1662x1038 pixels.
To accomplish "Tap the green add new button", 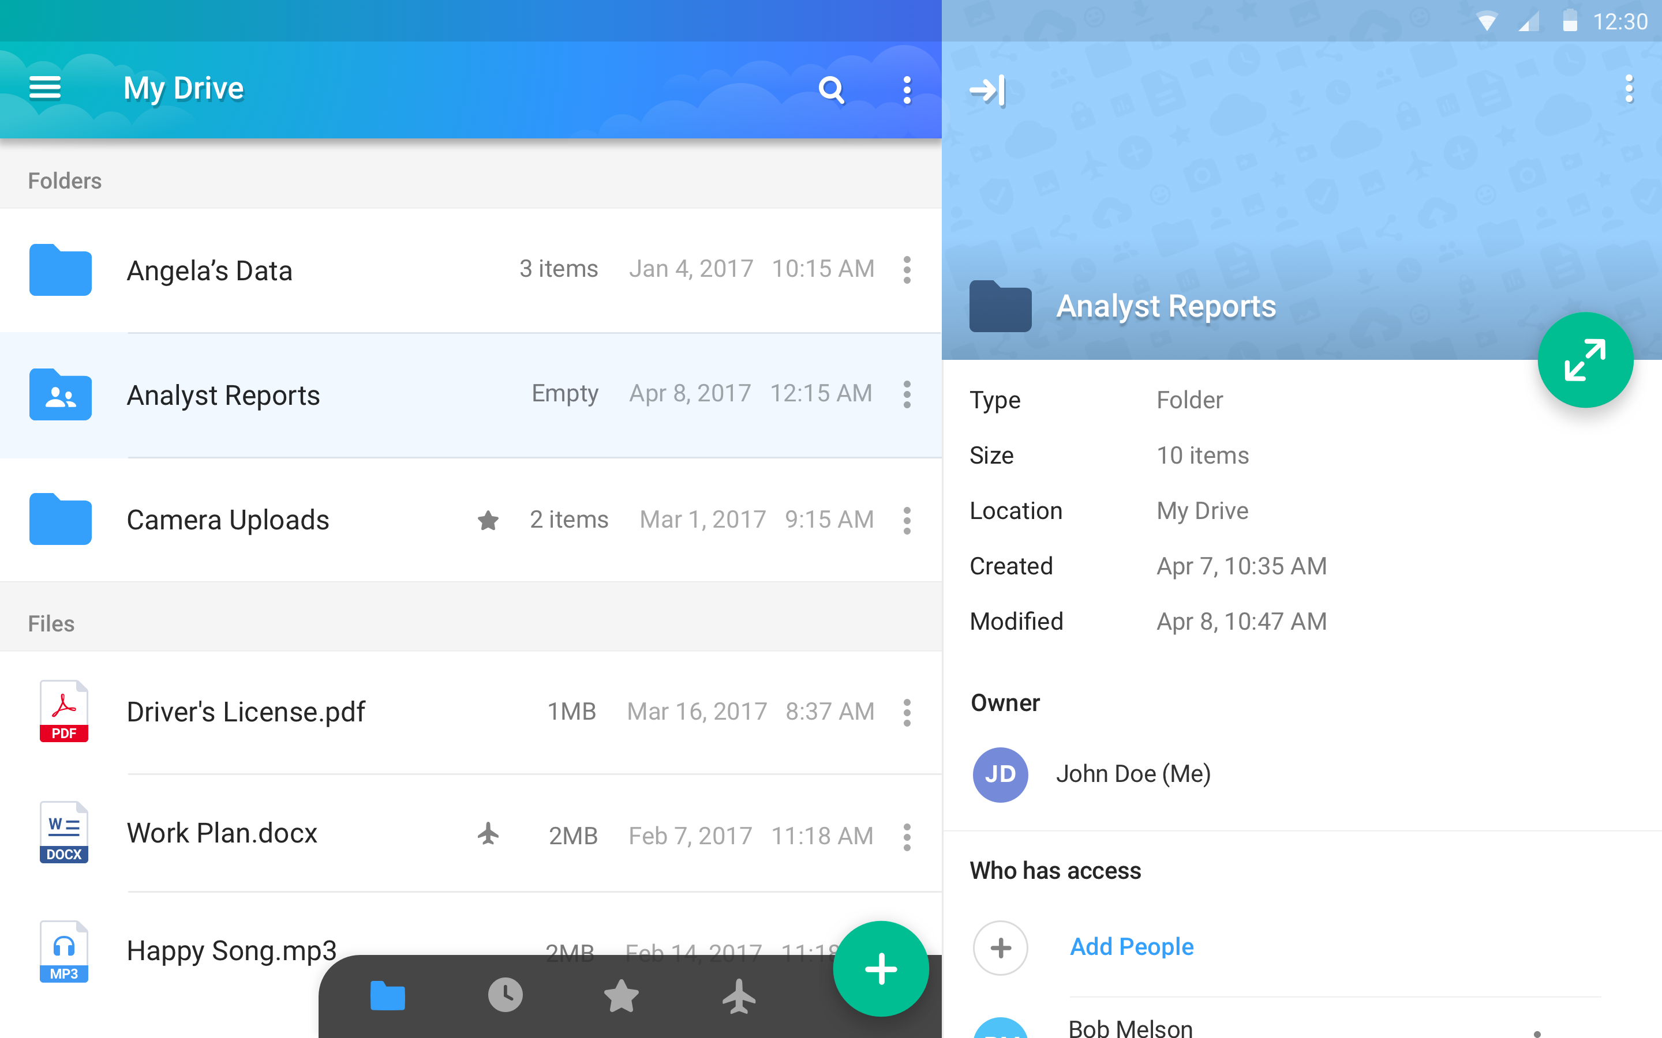I will 881,969.
